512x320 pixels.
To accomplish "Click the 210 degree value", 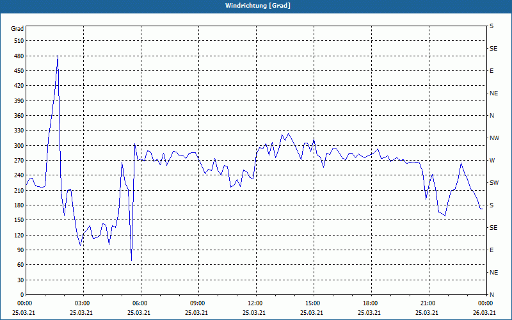I will click(19, 190).
